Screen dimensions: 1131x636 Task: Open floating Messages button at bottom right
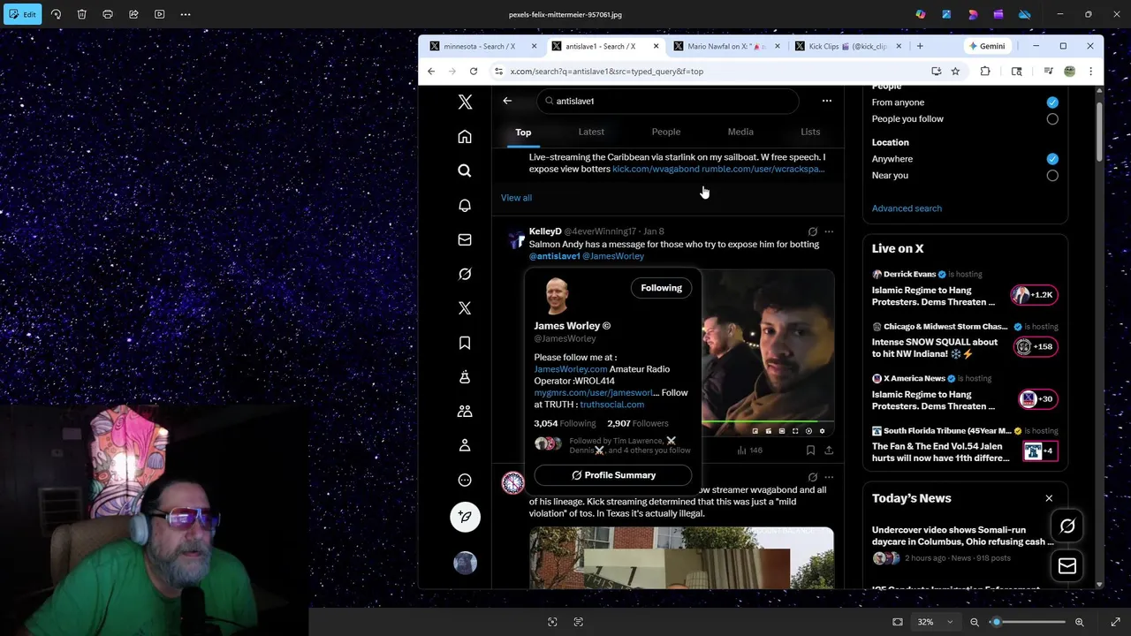click(1067, 566)
